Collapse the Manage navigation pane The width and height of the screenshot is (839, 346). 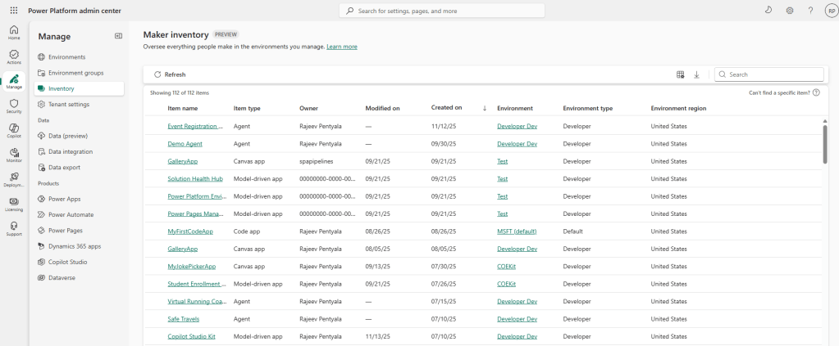point(118,36)
